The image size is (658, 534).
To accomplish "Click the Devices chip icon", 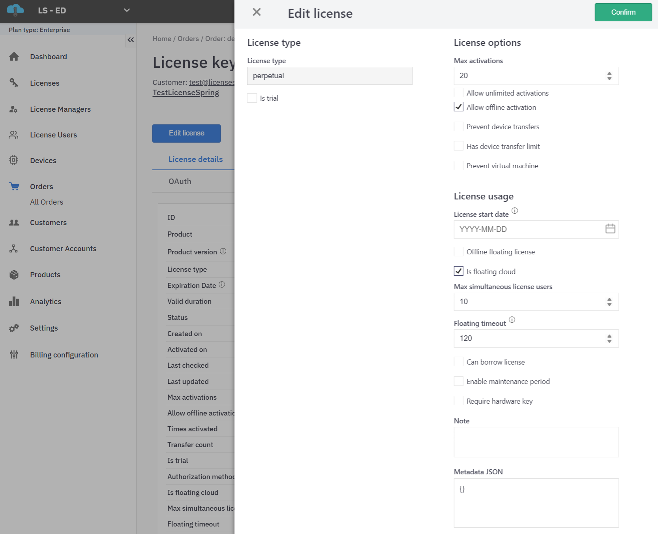I will tap(14, 160).
